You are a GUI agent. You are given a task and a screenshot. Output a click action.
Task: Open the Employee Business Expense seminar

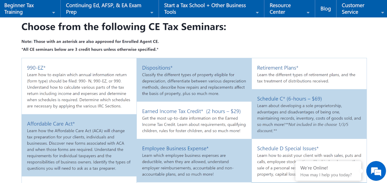click(175, 149)
